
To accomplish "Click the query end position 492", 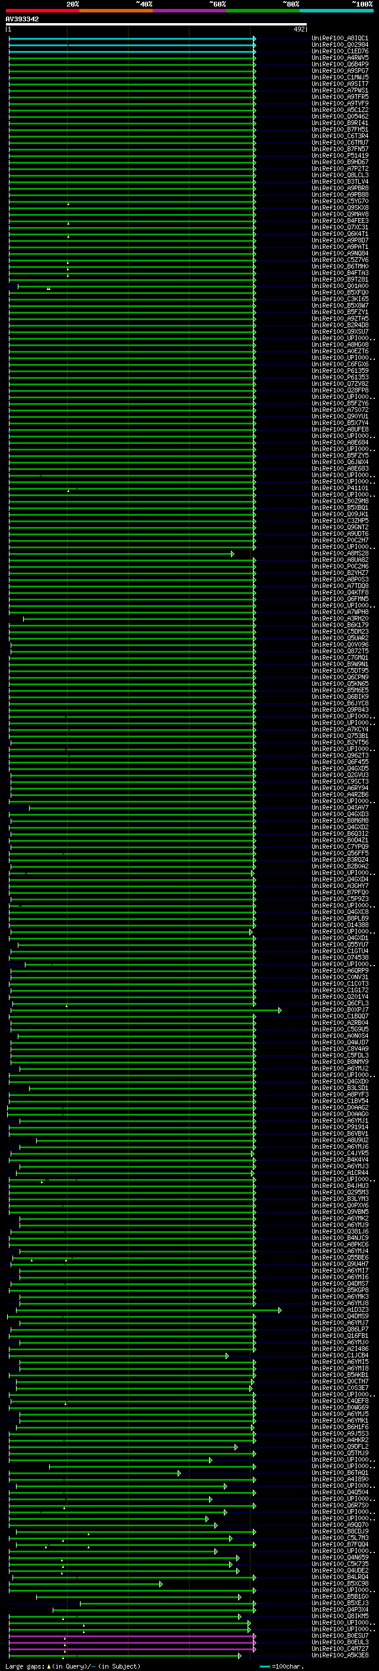I will tap(298, 29).
